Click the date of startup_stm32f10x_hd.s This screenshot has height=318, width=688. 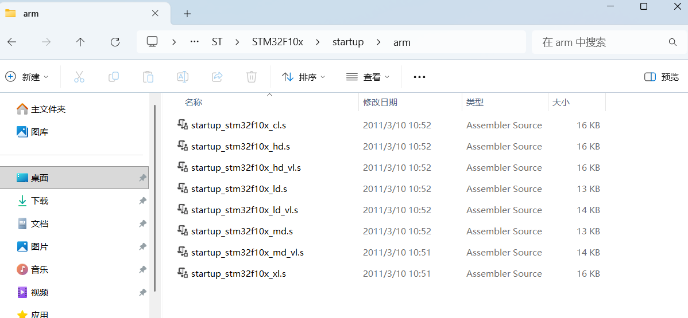pyautogui.click(x=397, y=146)
